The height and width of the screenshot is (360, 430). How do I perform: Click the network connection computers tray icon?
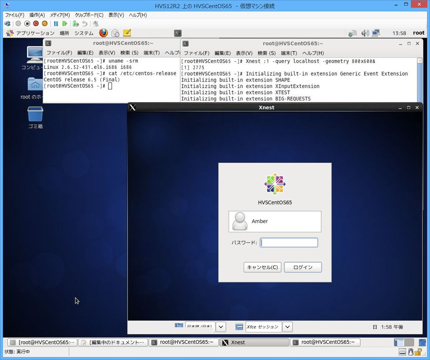coord(376,33)
